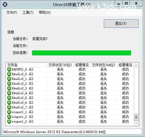The image size is (145, 137).
Task: Select the xinput1_2.dll row
Action: (x=70, y=117)
